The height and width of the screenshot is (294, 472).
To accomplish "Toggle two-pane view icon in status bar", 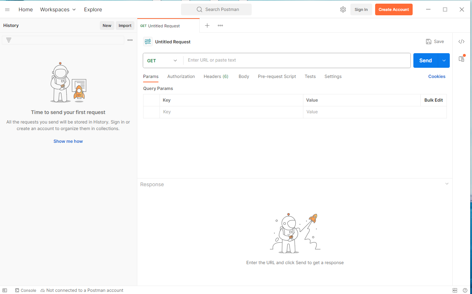I will pyautogui.click(x=455, y=290).
